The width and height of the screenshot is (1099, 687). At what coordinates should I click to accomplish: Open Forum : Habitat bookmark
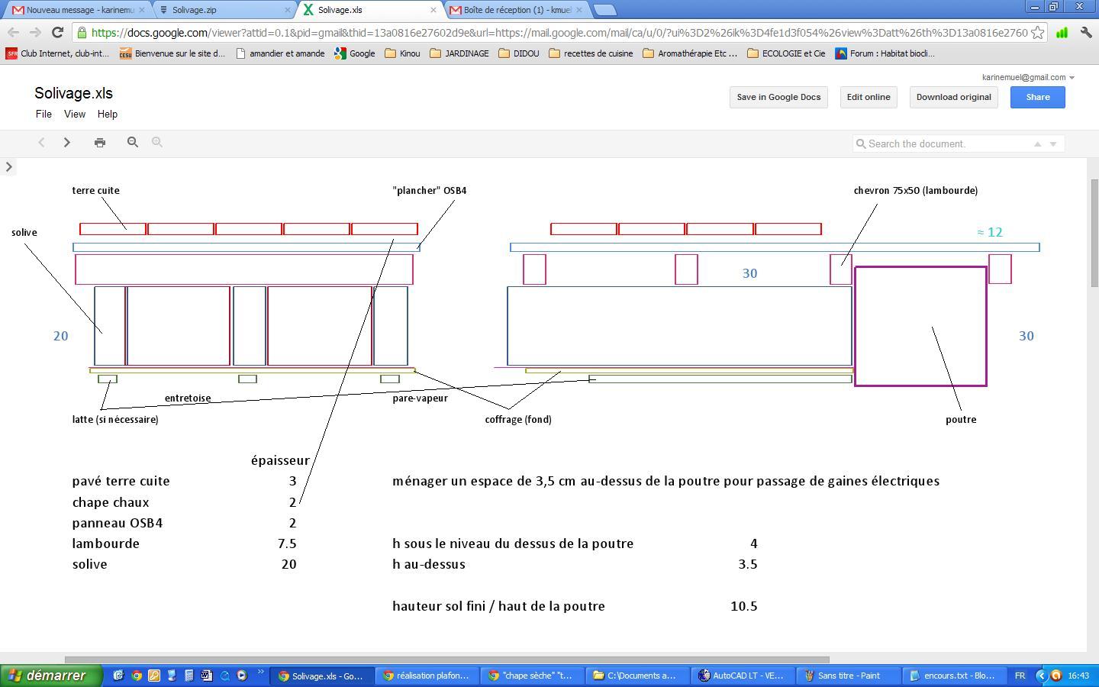click(885, 53)
